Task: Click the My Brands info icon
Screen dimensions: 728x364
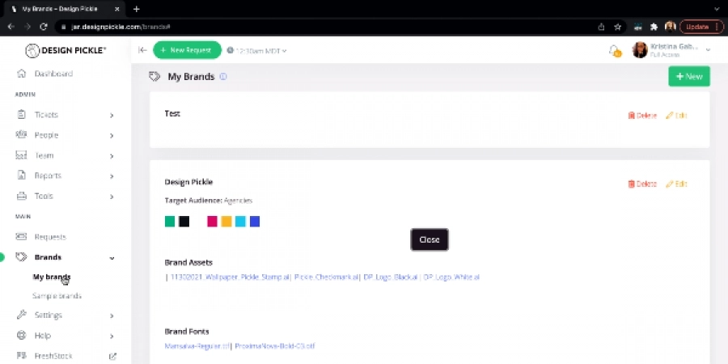Action: [223, 77]
